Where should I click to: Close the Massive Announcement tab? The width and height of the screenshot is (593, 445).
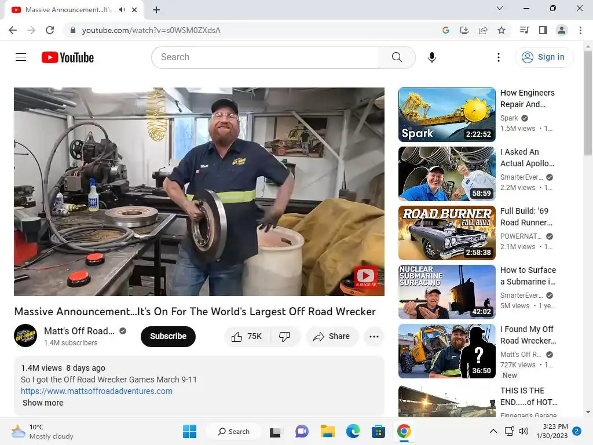pos(134,10)
